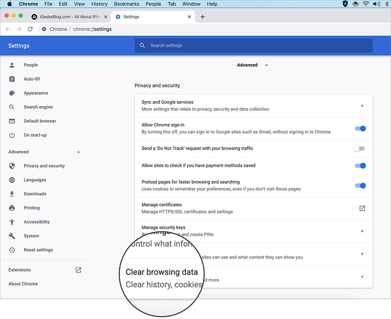Screen dimensions: 391x319
Task: Open the Bookmarks menu
Action: click(x=126, y=4)
